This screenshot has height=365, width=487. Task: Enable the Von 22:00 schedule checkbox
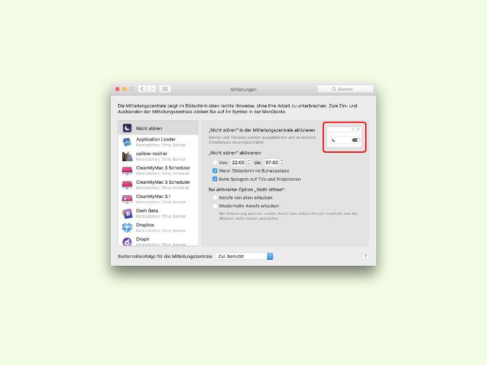coord(215,162)
